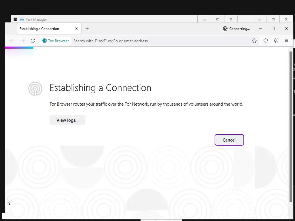Close the Tor Browser window

click(287, 28)
